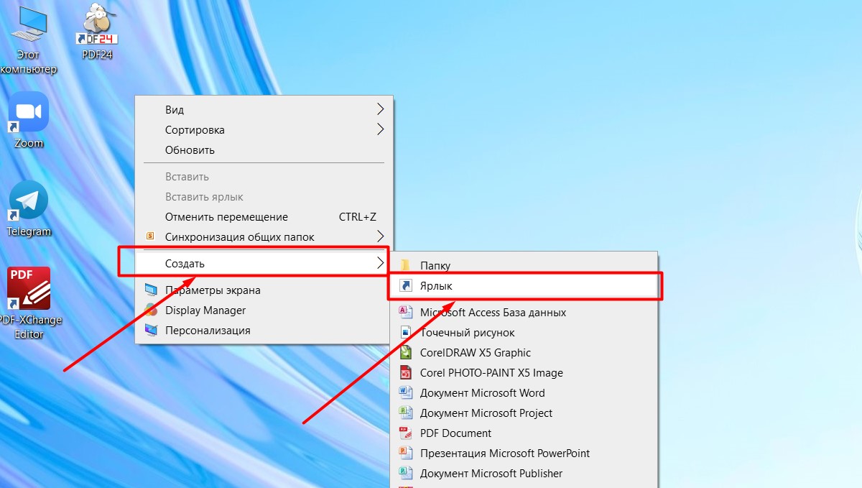Expand the Вид submenu arrow
Viewport: 862px width, 488px height.
(380, 110)
